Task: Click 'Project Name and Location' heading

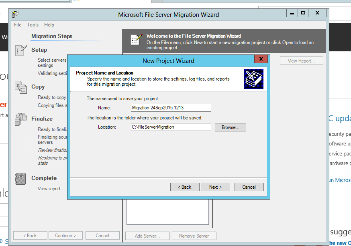Action: click(104, 73)
